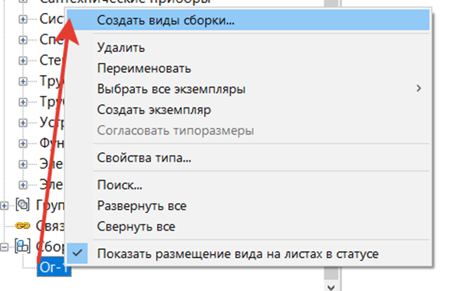470x291 pixels.
Task: Click the assemblies icon next to 'Сбор…'
Action: [x=22, y=247]
